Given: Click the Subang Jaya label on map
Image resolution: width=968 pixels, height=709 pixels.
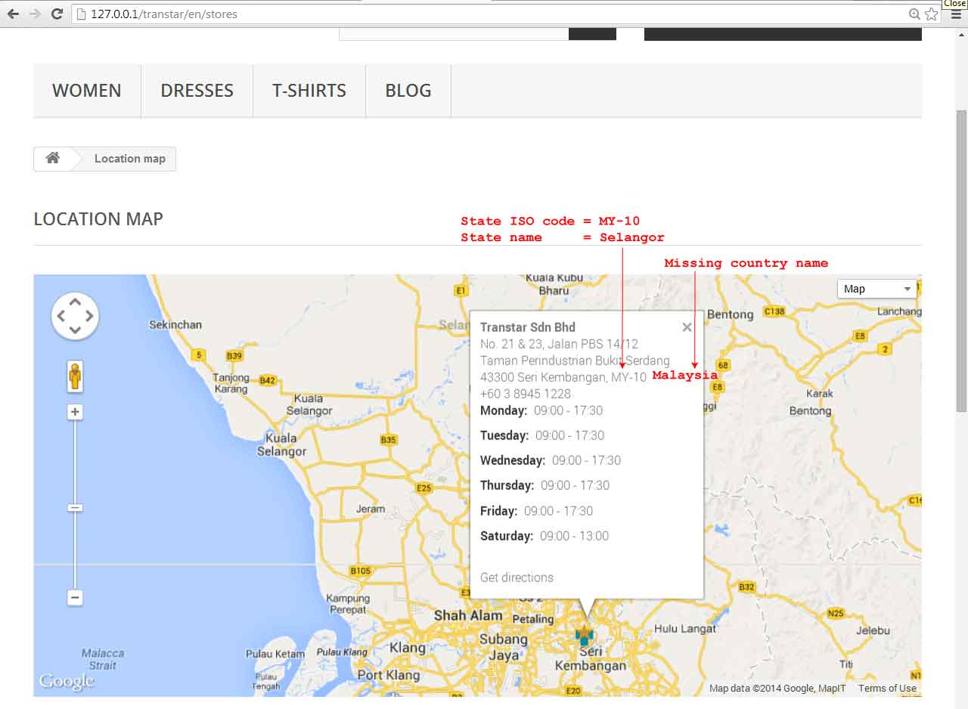Looking at the screenshot, I should [504, 649].
